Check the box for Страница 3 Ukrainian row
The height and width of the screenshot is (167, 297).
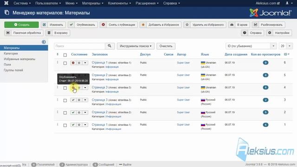pyautogui.click(x=65, y=88)
